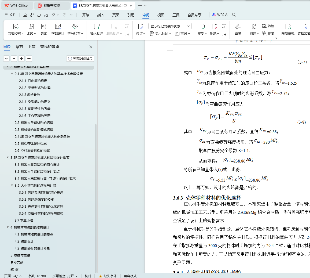Image resolution: width=310 pixels, height=278 pixels.
Task: Open the 文件 menu
Action: click(11, 15)
